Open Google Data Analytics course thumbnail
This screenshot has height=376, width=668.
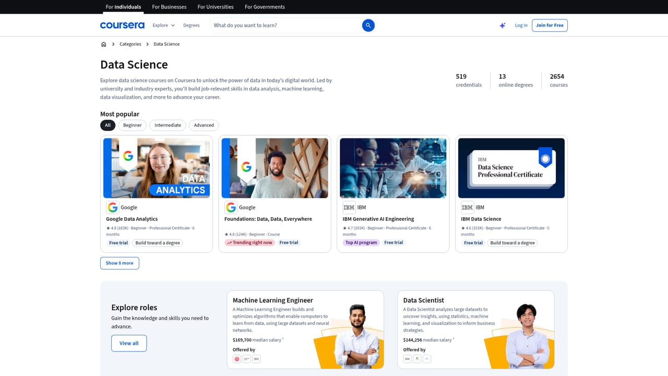[x=157, y=168]
